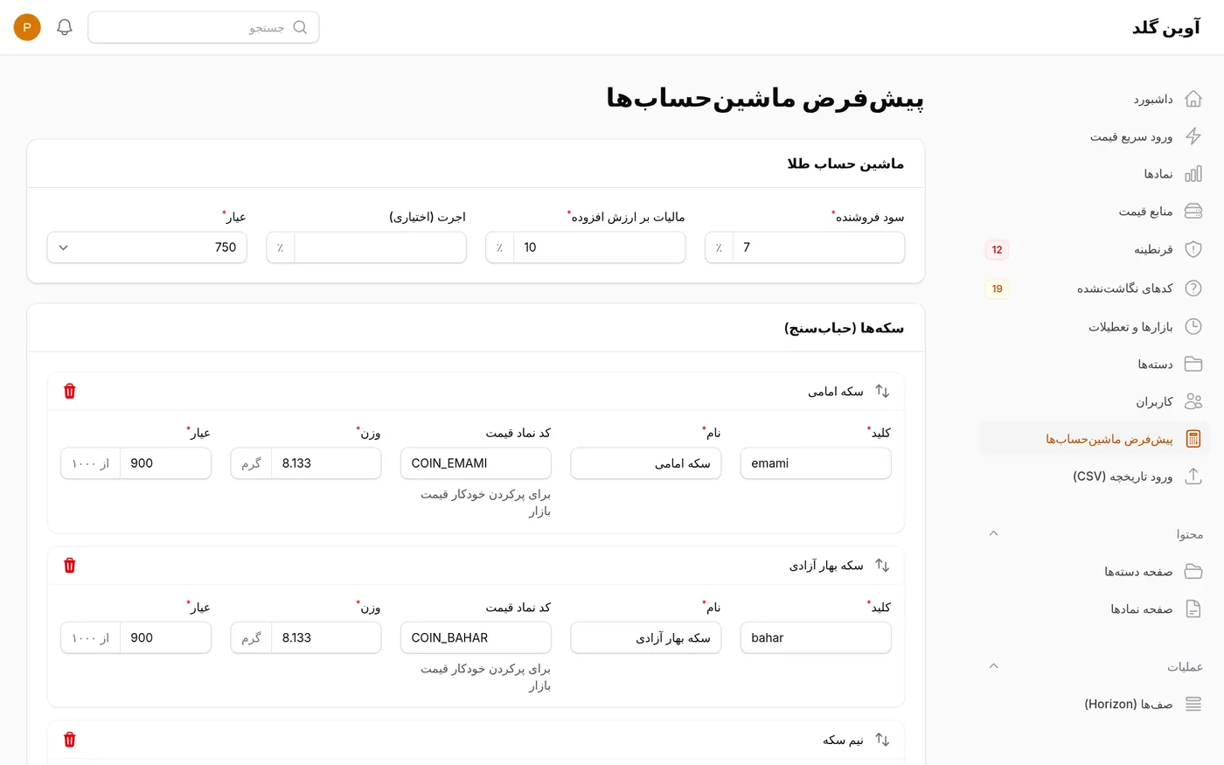Open user avatar P menu
Image resolution: width=1224 pixels, height=765 pixels.
point(27,27)
